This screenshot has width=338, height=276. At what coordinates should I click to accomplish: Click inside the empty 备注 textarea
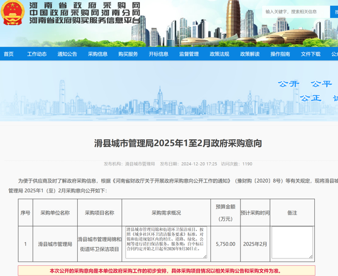pos(292,242)
